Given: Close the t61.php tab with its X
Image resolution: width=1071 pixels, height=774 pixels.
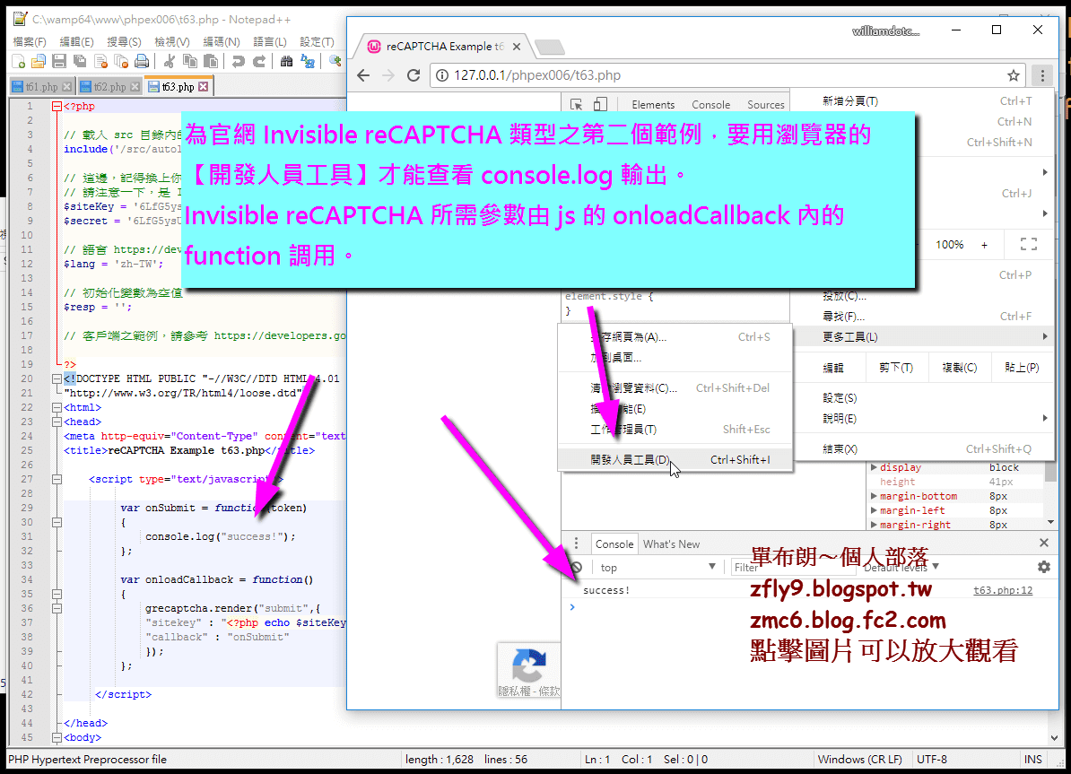Looking at the screenshot, I should 66,87.
